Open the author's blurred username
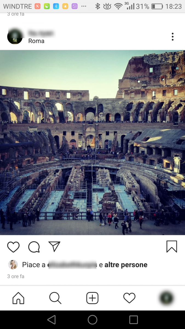The height and width of the screenshot is (329, 185). point(41,33)
